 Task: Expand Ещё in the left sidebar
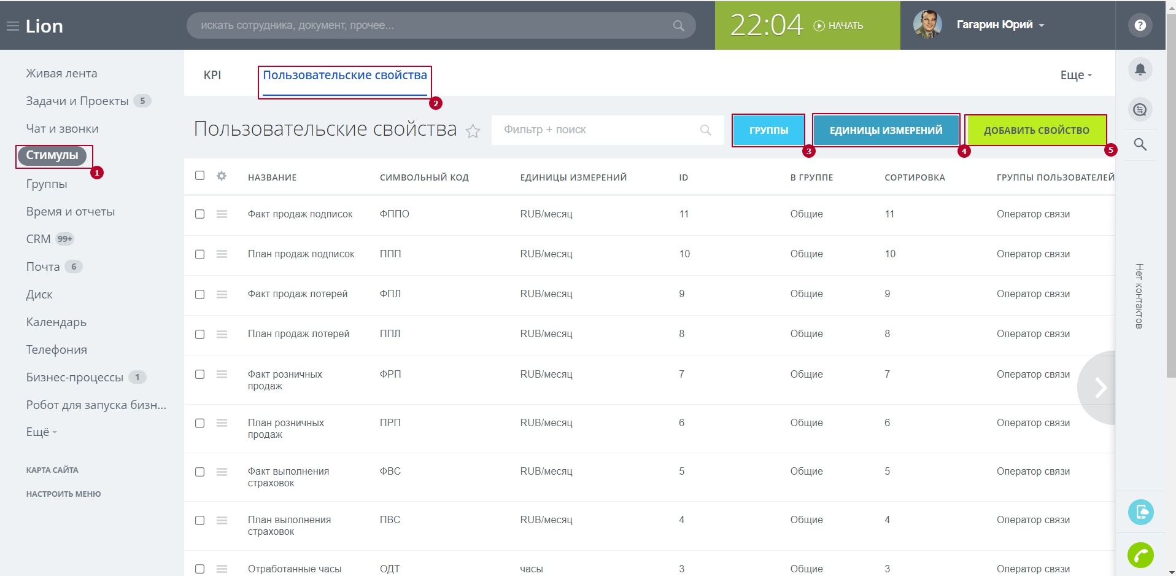pyautogui.click(x=41, y=432)
